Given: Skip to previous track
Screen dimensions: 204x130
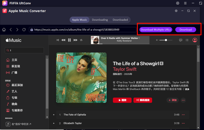Looking at the screenshot, I should [63, 40].
